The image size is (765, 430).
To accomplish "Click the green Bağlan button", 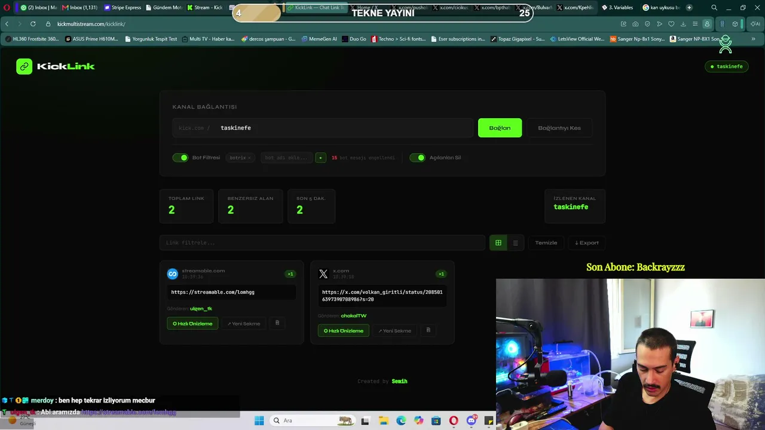I will [500, 128].
